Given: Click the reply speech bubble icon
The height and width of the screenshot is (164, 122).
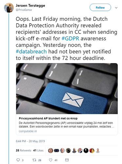Looking at the screenshot, I should (x=18, y=160).
